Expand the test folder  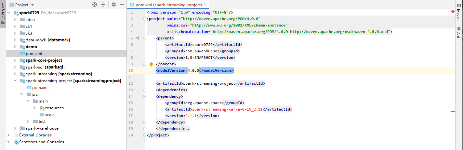pyautogui.click(x=28, y=121)
